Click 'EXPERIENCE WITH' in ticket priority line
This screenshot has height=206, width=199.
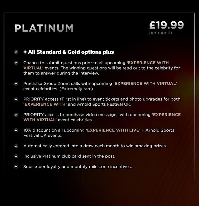45,104
